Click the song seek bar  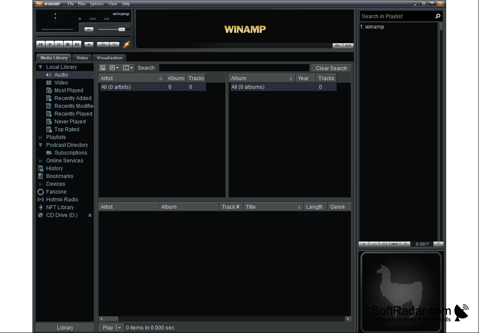(84, 36)
